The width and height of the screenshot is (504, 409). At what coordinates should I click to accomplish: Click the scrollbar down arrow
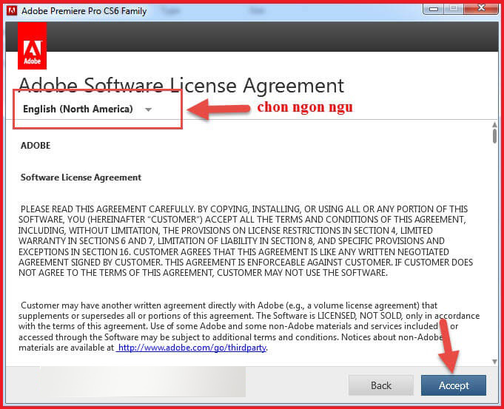point(494,362)
